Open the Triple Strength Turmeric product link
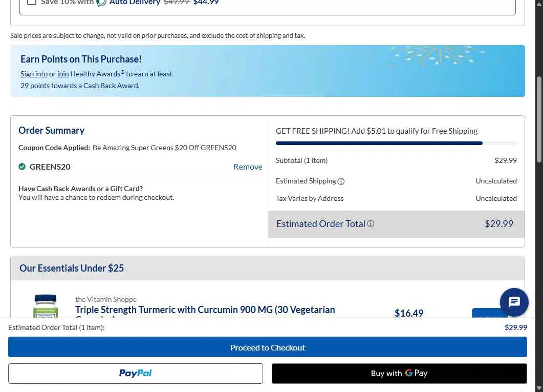543x392 pixels. (x=205, y=310)
